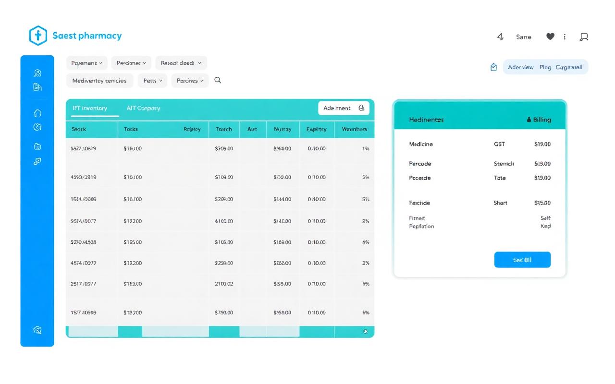This screenshot has width=615, height=384.
Task: Click the arrow icon in the table footer
Action: click(x=366, y=331)
